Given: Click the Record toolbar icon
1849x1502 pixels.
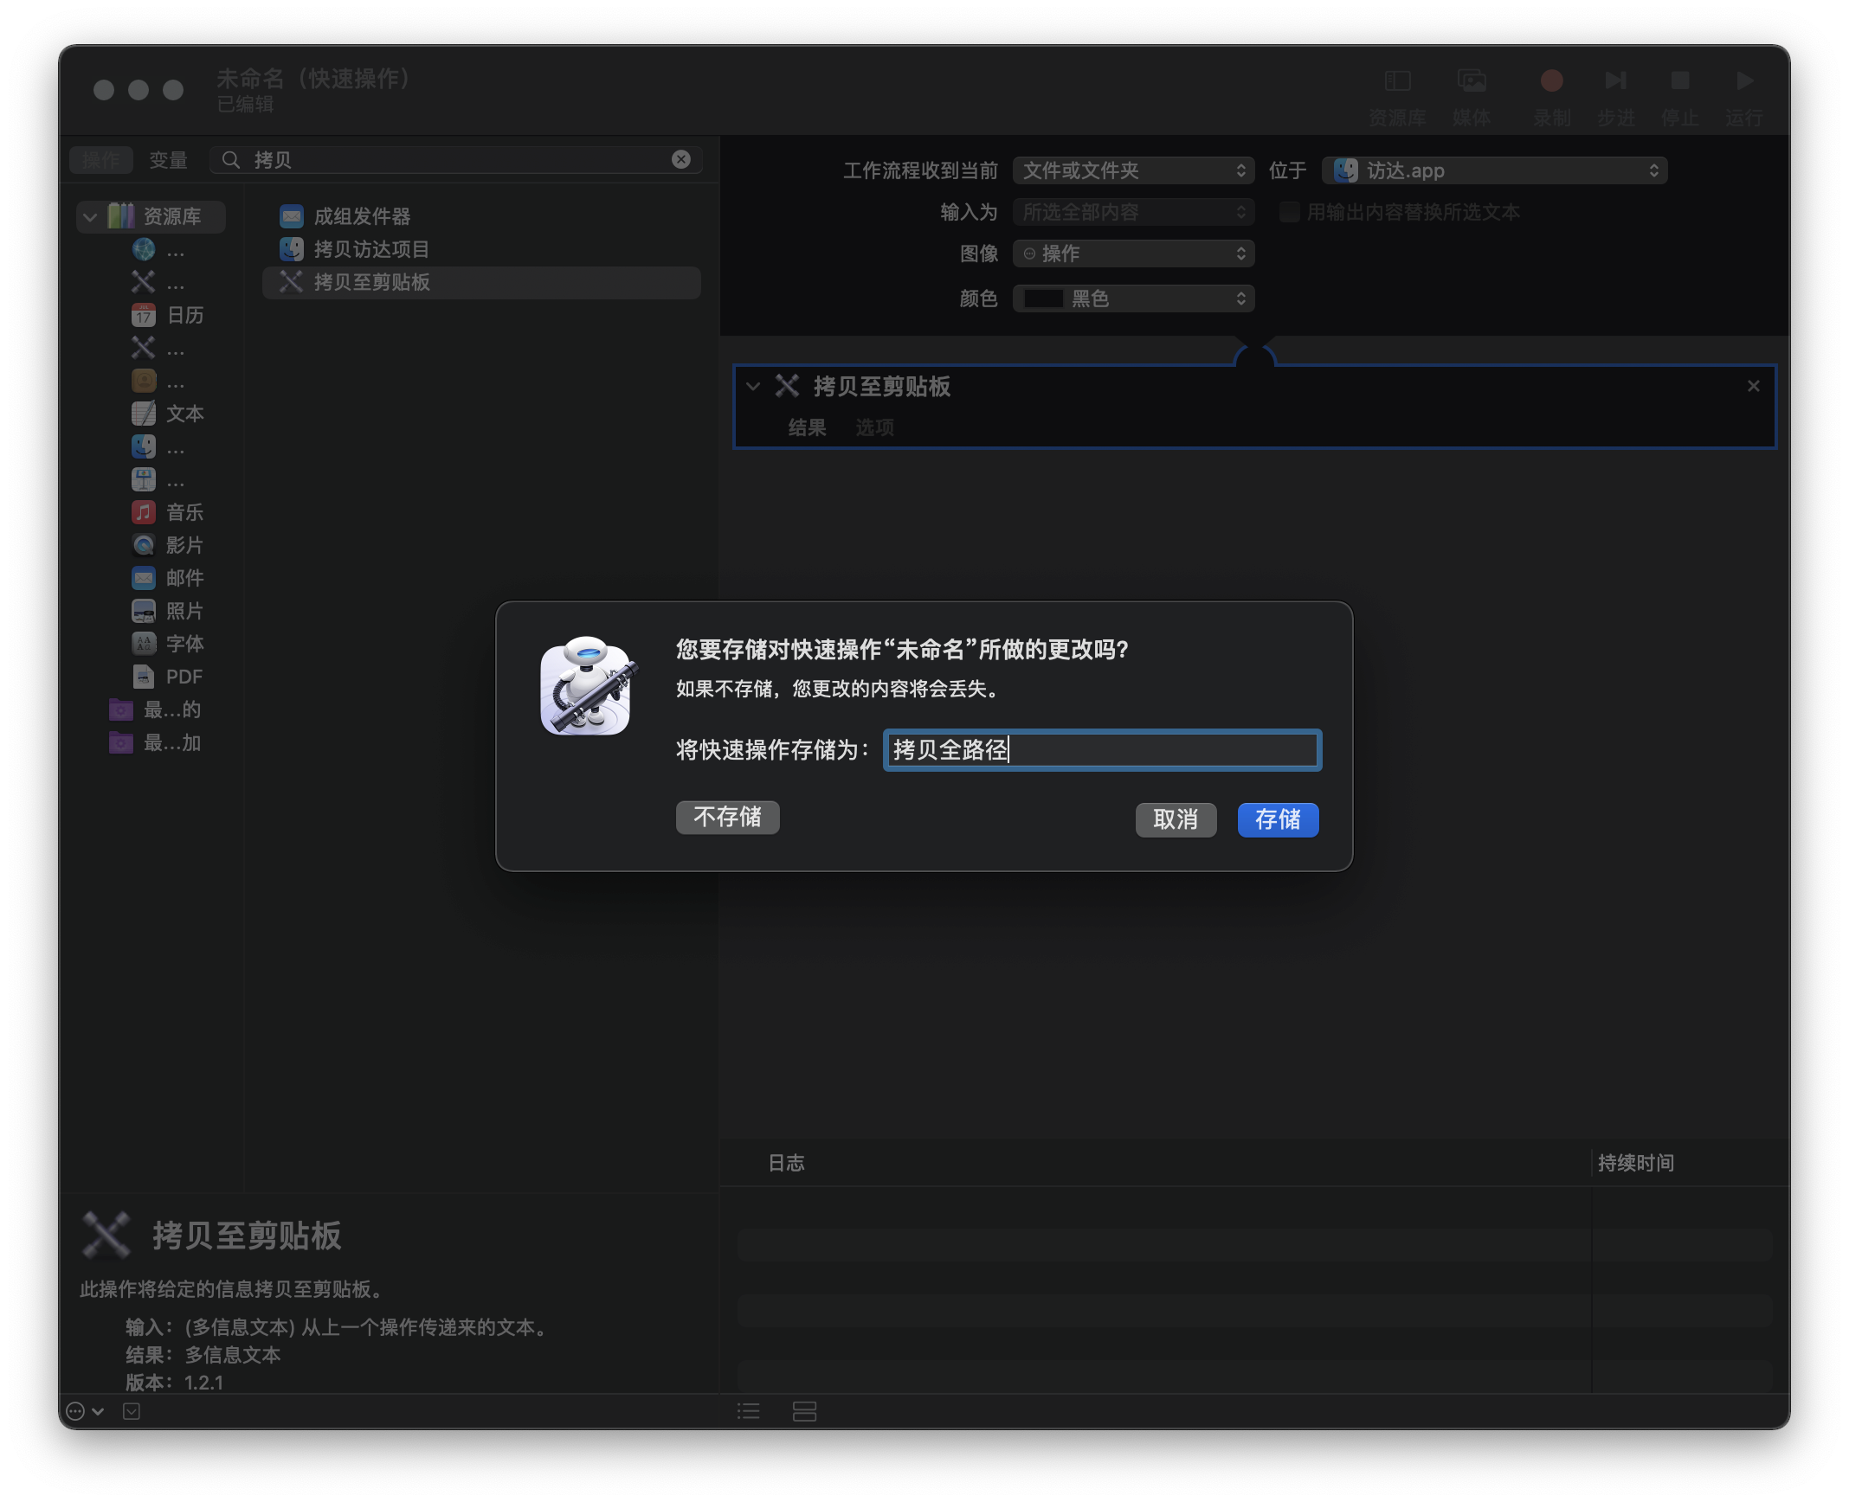Looking at the screenshot, I should pyautogui.click(x=1551, y=81).
